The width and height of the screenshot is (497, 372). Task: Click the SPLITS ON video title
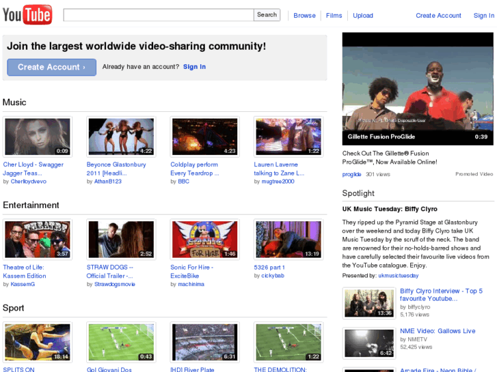click(x=18, y=369)
